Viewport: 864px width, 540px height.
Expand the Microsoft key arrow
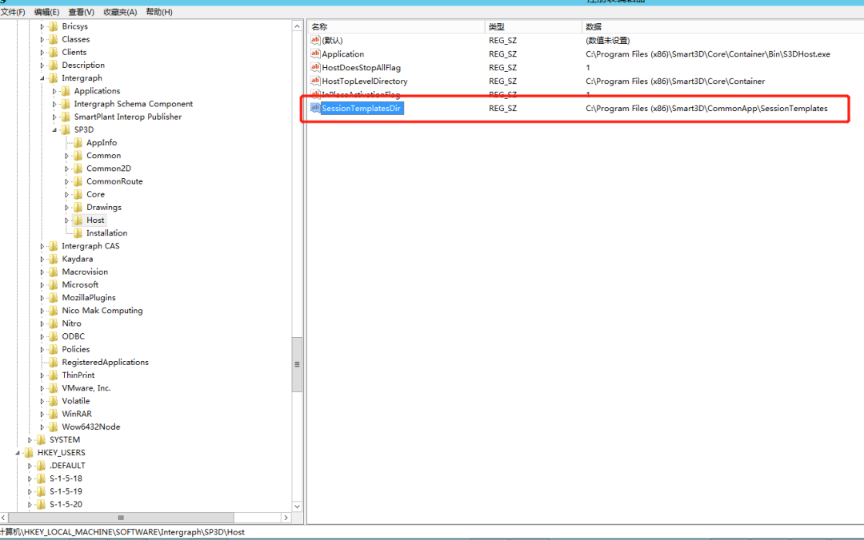(x=42, y=284)
